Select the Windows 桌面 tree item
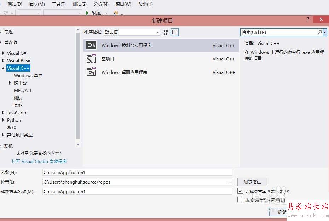Viewport: 329px width, 221px height. point(28,75)
